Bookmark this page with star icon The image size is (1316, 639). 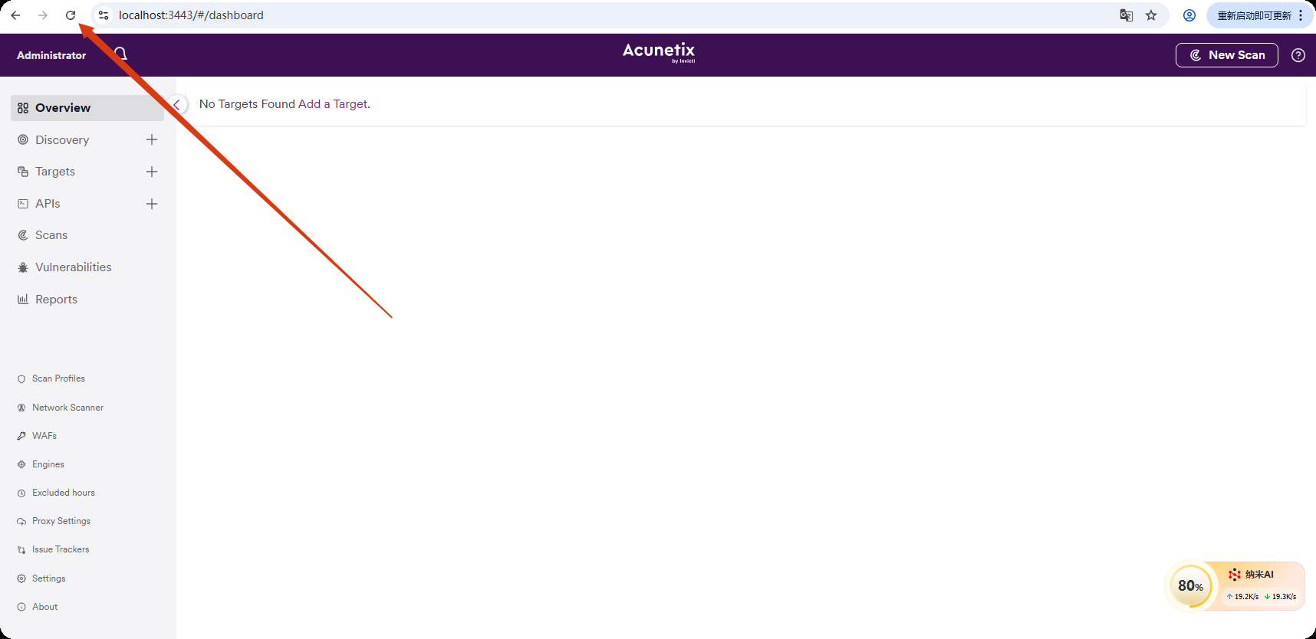(1151, 15)
